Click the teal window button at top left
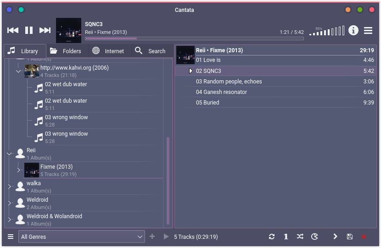 coord(21,10)
